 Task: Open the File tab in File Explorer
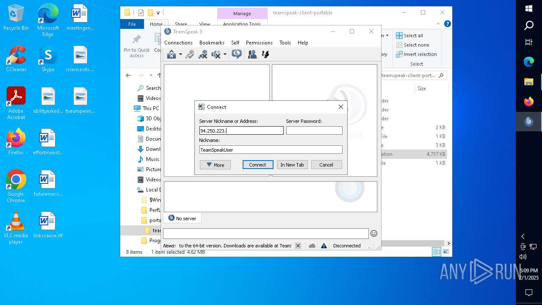click(x=132, y=24)
